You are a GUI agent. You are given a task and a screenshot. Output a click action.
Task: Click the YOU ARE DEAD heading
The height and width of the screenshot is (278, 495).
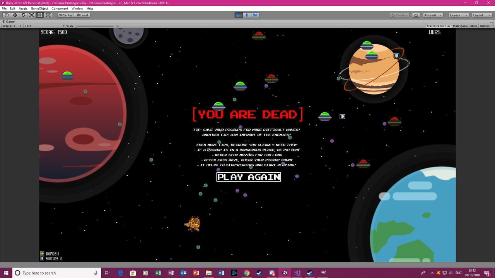point(248,114)
